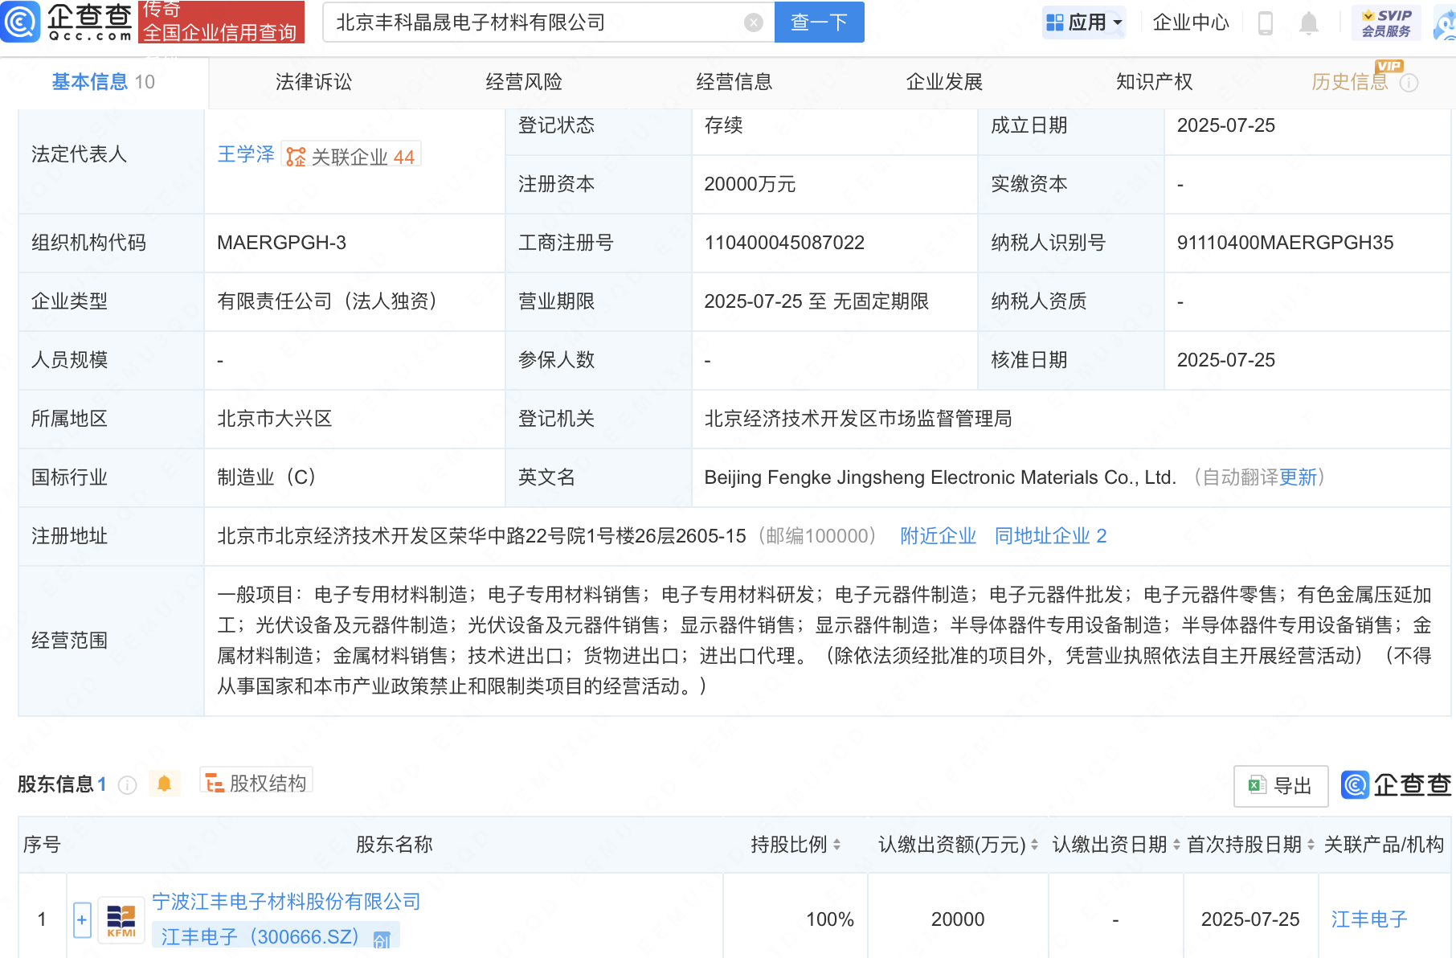Image resolution: width=1456 pixels, height=958 pixels.
Task: Switch to the 法律诉讼 tab
Action: pyautogui.click(x=313, y=82)
